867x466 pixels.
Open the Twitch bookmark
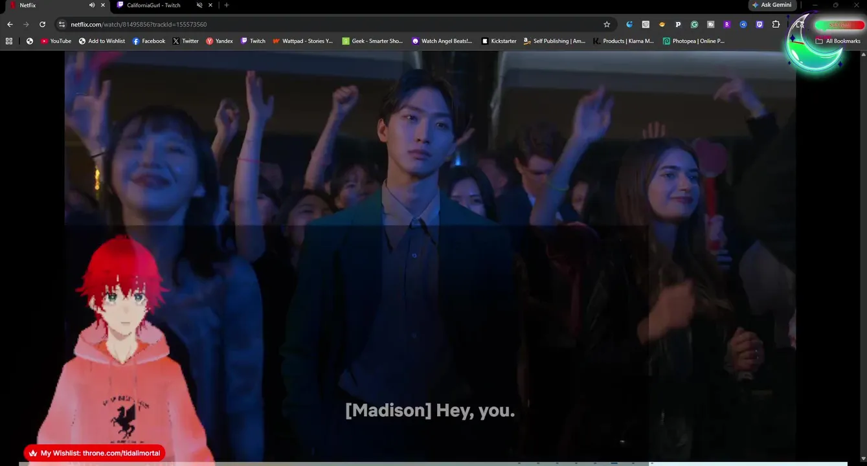tap(253, 41)
